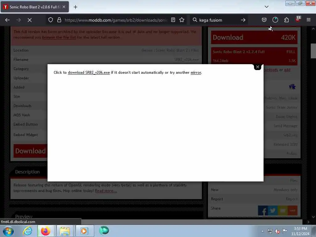Viewport: 316px width, 237px height.
Task: Click the search magnifier icon
Action: 195,20
